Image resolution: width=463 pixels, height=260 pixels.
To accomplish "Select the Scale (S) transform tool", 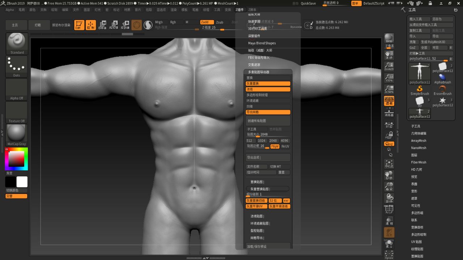I will pos(114,25).
